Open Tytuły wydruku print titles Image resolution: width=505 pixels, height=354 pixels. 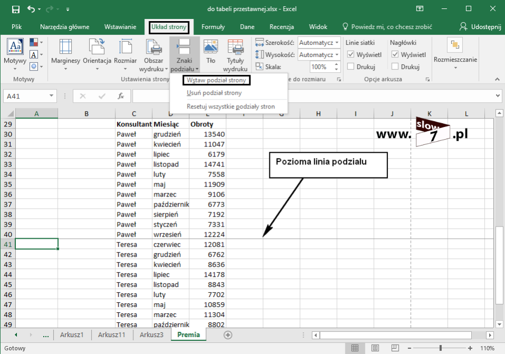click(235, 55)
